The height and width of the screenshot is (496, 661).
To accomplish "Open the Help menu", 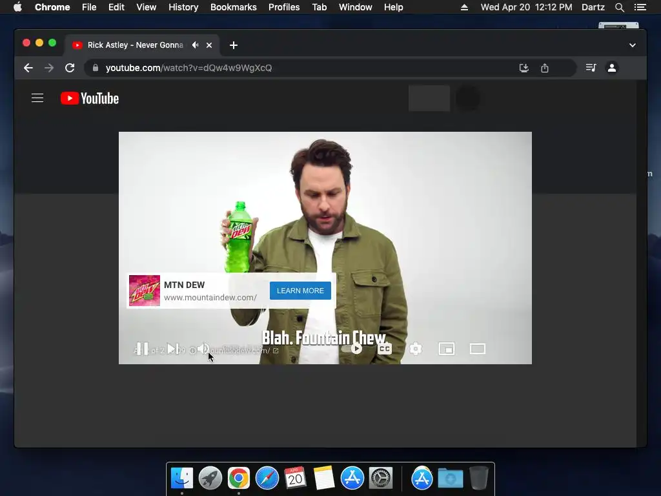I will point(393,7).
